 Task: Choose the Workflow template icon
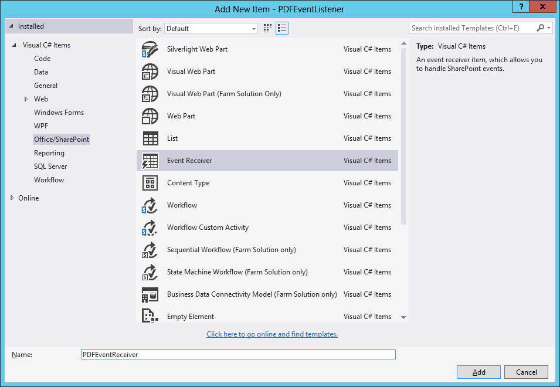tap(150, 205)
